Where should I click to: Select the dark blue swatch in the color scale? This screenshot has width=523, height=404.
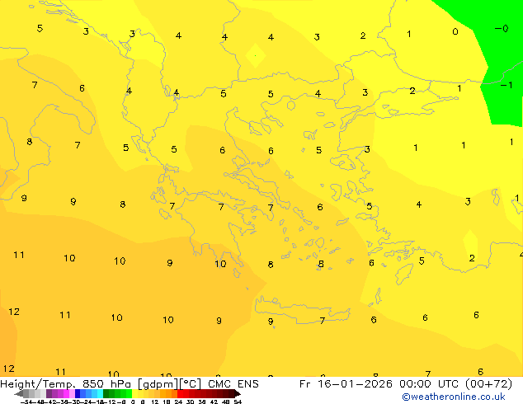[78, 393]
